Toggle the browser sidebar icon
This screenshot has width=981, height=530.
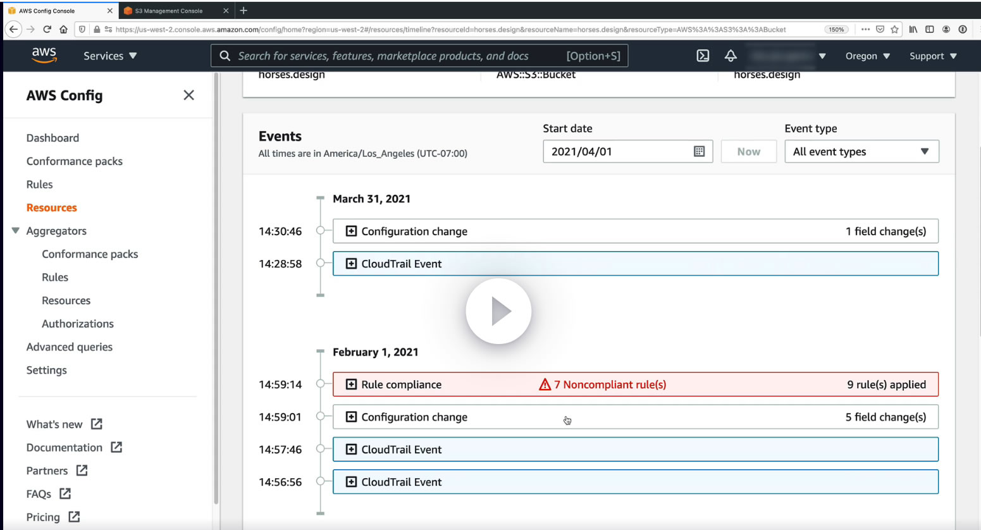point(930,29)
